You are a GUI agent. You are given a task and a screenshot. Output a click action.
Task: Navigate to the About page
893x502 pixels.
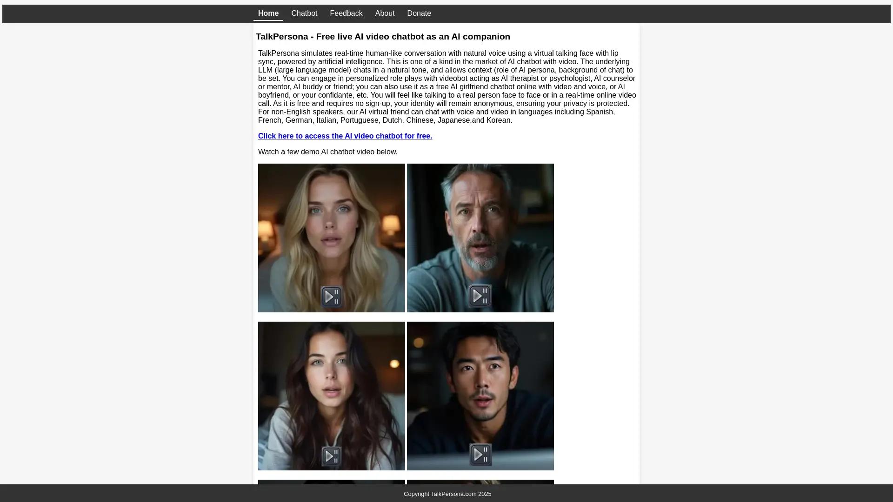coord(385,13)
